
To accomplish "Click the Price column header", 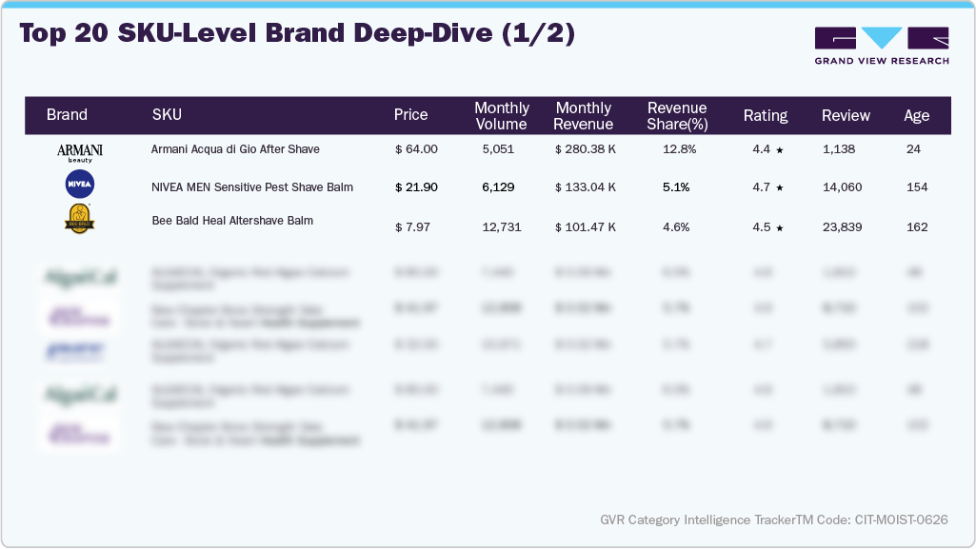I will coord(410,114).
